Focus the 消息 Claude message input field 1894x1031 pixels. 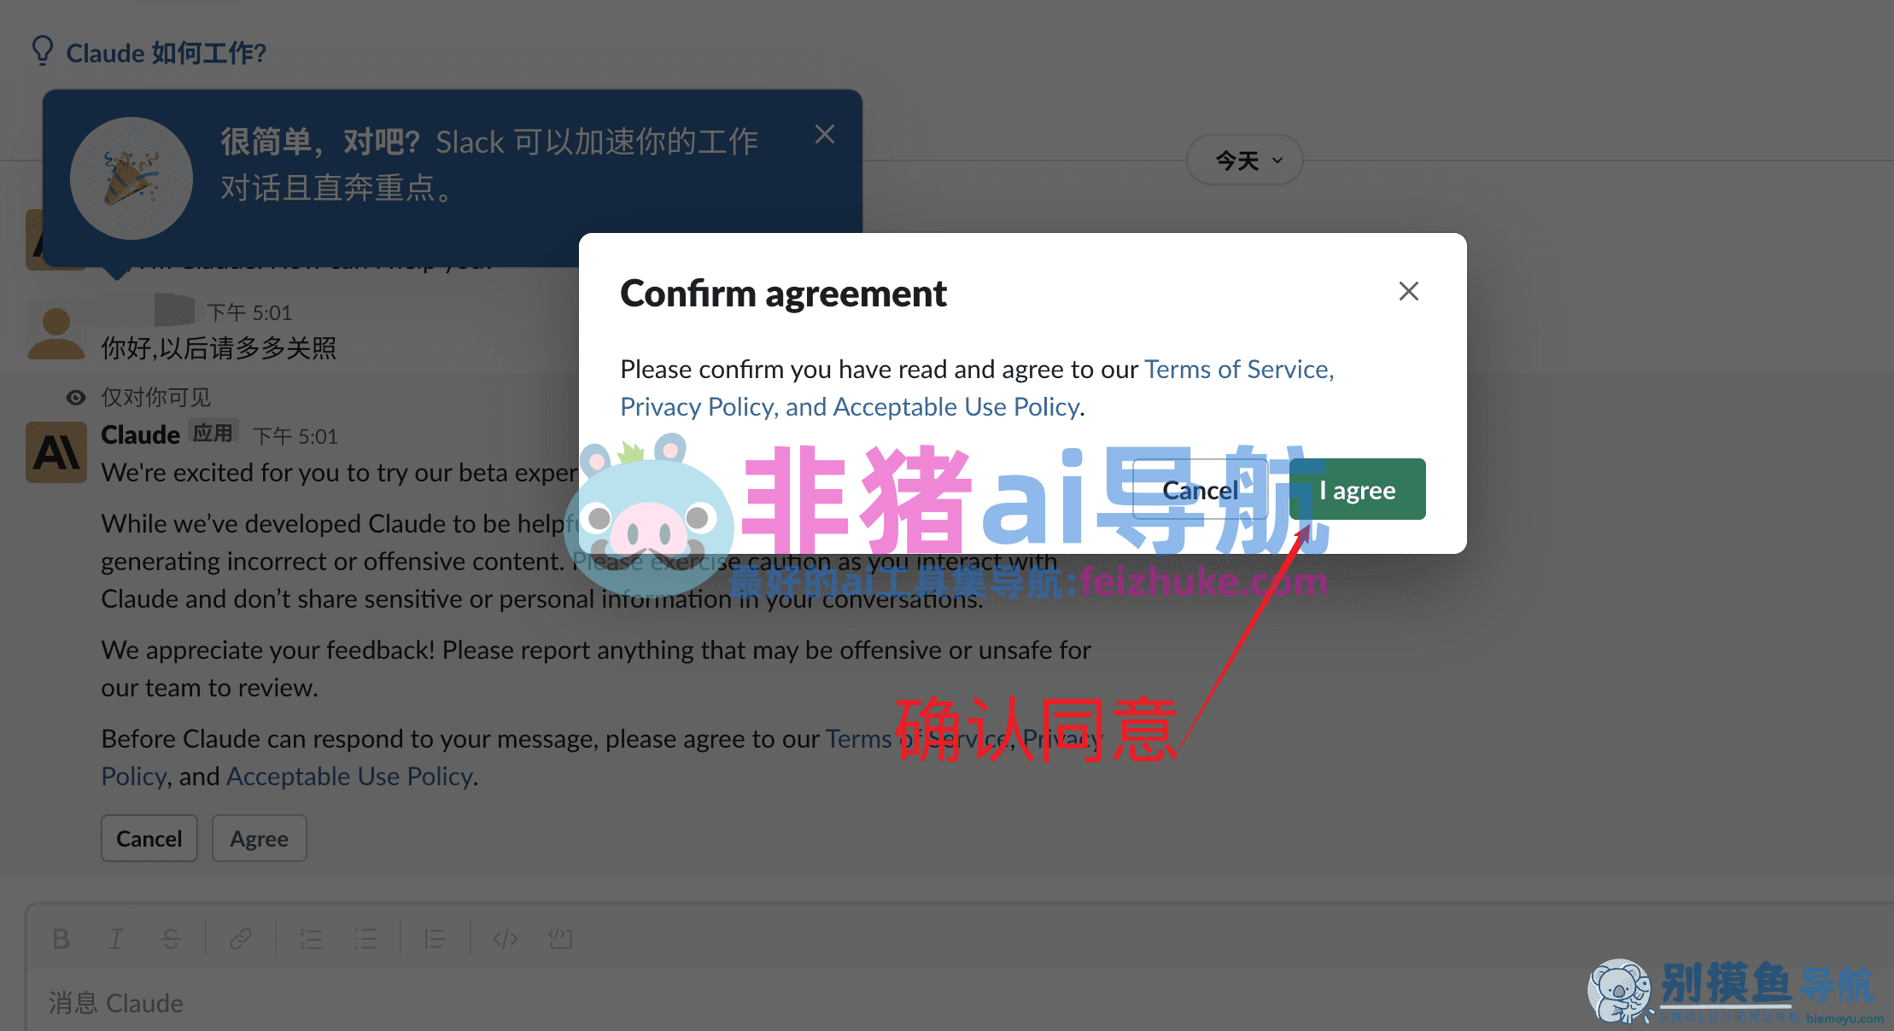956,1002
